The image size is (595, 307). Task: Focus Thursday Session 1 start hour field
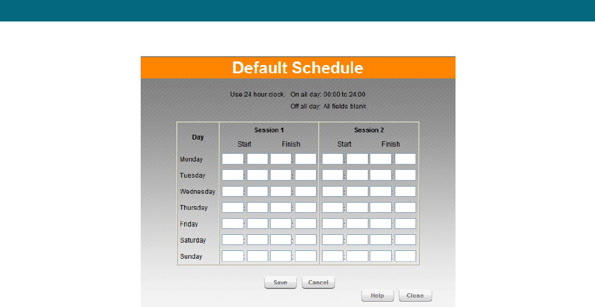click(x=233, y=207)
